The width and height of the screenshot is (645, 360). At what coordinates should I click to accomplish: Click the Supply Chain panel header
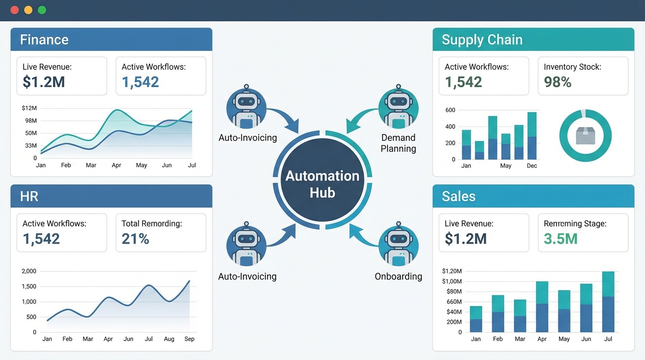click(533, 39)
